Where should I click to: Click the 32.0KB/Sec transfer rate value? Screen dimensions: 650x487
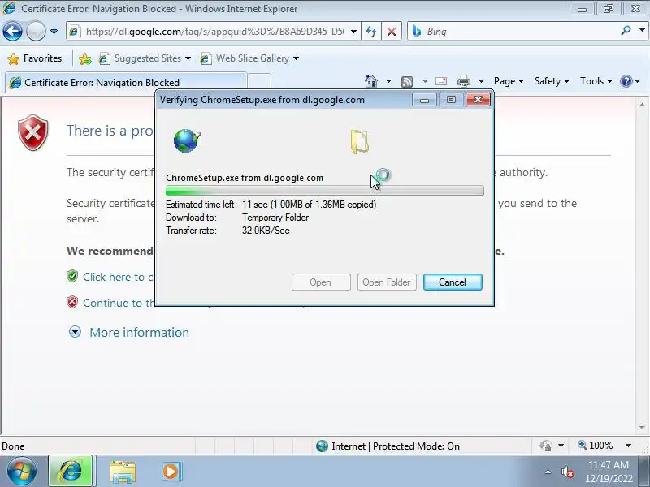coord(266,231)
